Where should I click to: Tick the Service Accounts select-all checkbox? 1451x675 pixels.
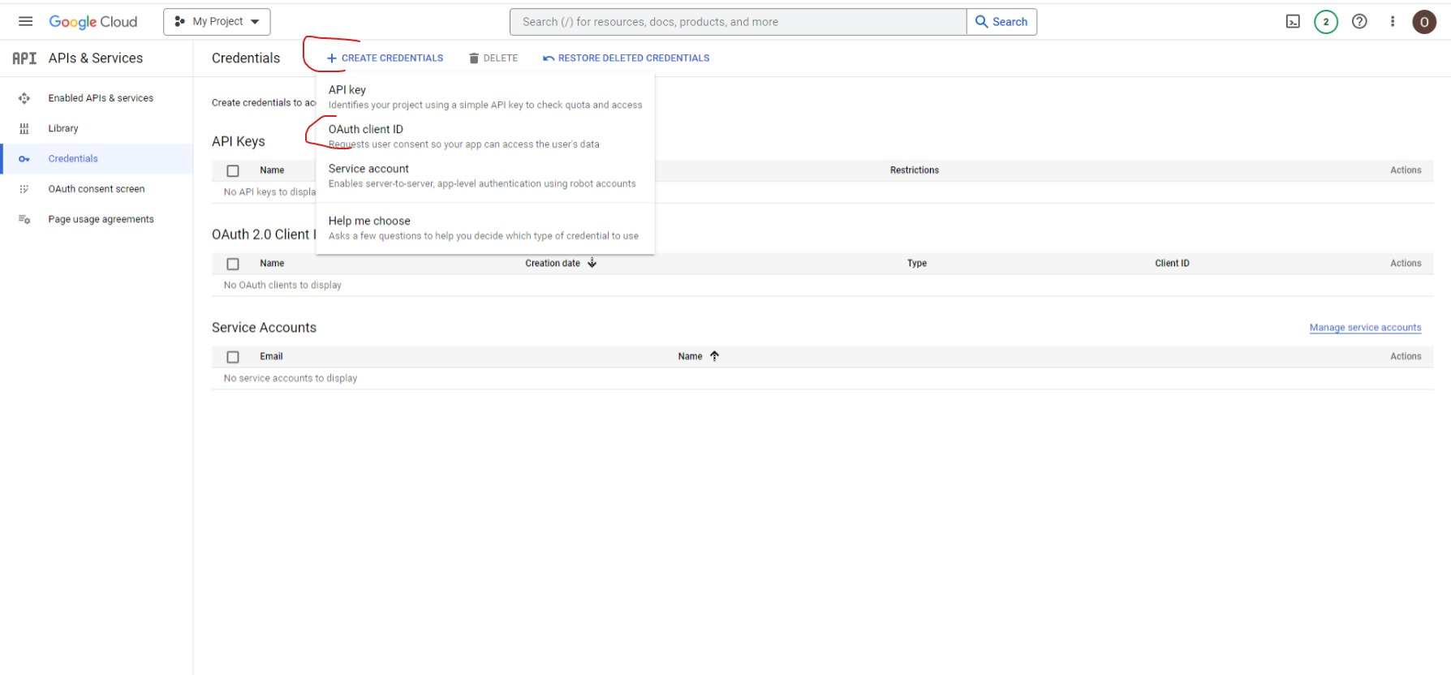(x=233, y=357)
